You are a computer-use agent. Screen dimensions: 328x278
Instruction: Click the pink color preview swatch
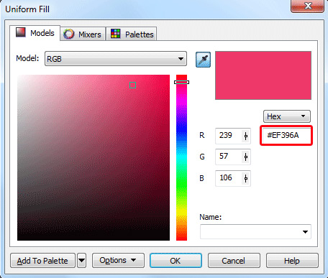point(263,75)
